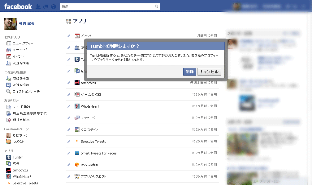Open messages icon in header
The image size is (312, 185).
[x=46, y=7]
